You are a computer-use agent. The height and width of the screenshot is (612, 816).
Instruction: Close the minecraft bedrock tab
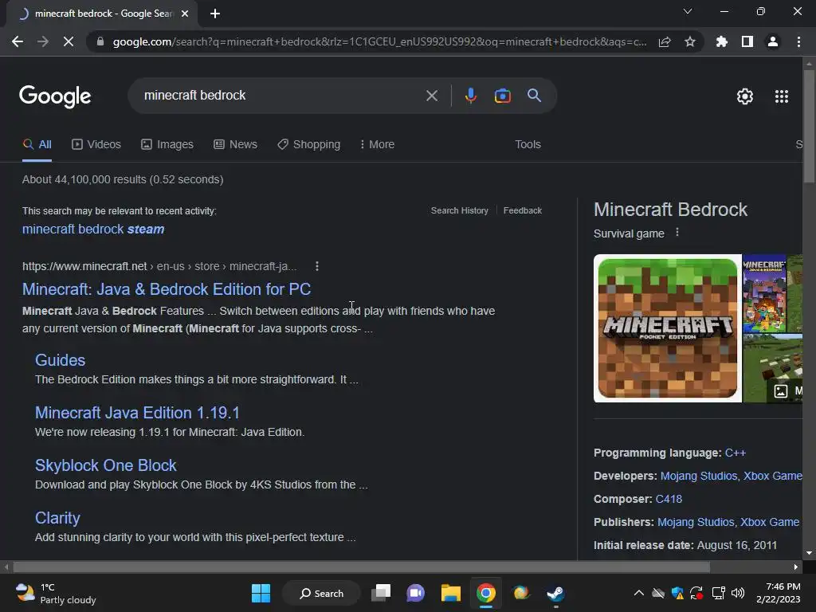(185, 14)
